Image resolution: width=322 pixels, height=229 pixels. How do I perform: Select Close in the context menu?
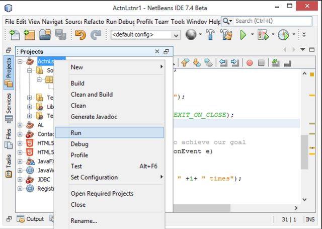[x=110, y=204]
